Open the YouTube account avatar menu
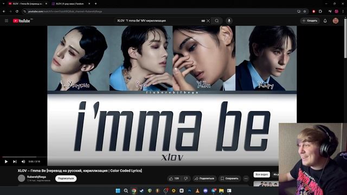This screenshot has height=195, width=347. coord(336,21)
